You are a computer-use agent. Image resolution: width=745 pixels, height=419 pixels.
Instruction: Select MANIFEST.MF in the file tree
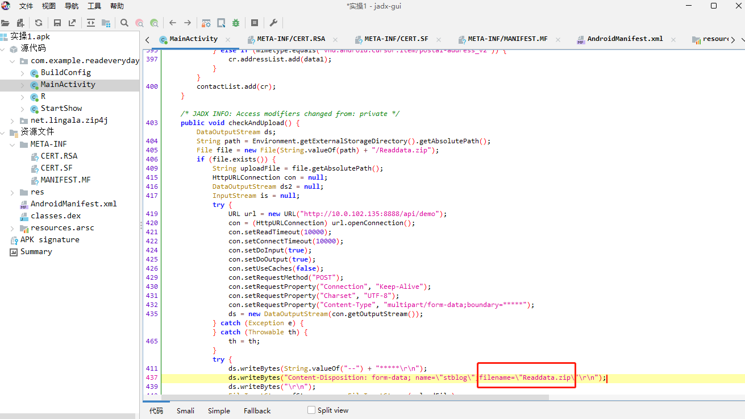(x=65, y=180)
